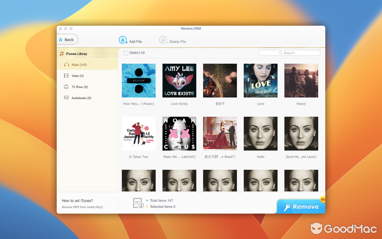382x239 pixels.
Task: Open the Audiobooks category
Action: click(81, 98)
